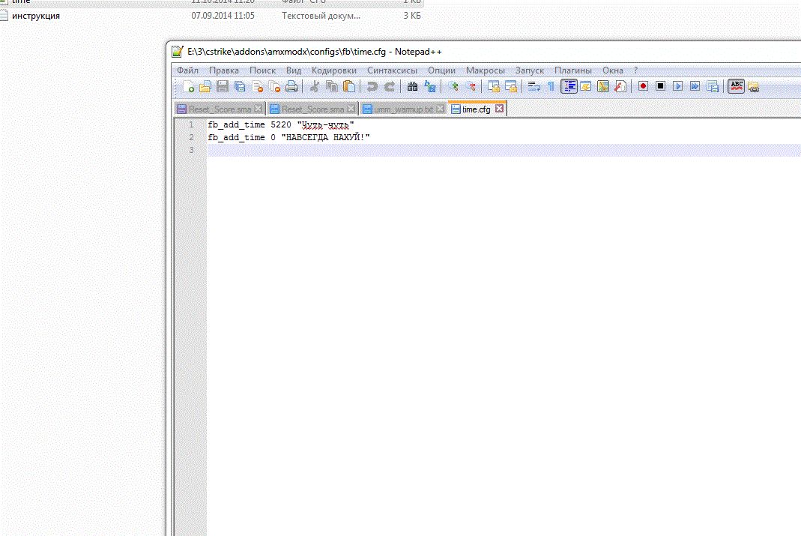Image resolution: width=801 pixels, height=536 pixels.
Task: Close the current document using the Close toolbar icon
Action: coord(257,86)
